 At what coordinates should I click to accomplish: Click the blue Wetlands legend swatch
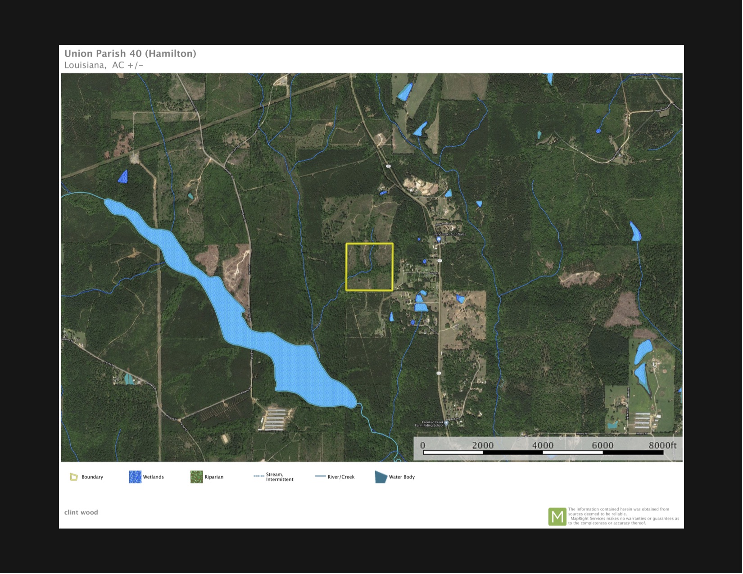point(135,477)
